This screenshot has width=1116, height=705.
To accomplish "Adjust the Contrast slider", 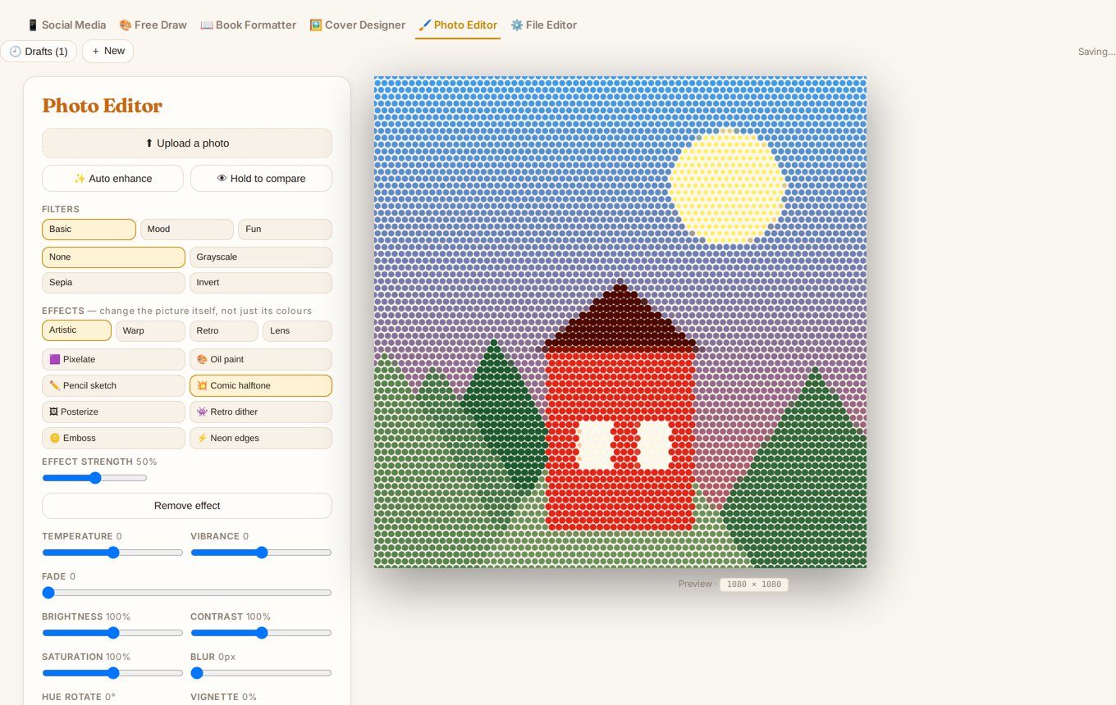I will tap(261, 633).
